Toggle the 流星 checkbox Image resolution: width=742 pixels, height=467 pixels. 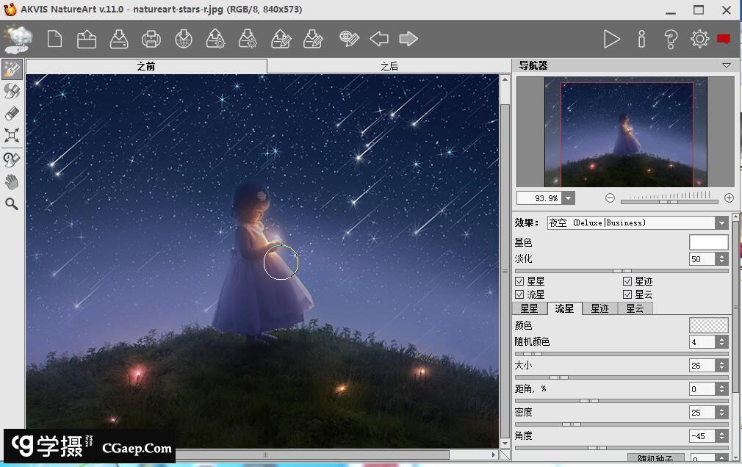(519, 294)
